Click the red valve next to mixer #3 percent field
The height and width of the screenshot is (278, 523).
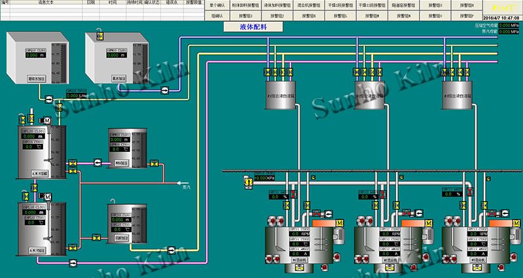click(x=470, y=192)
